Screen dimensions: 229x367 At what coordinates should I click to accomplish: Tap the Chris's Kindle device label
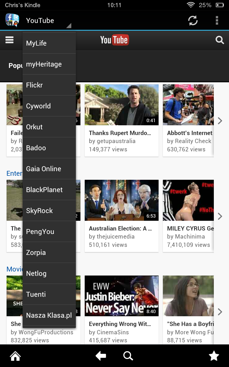point(23,5)
